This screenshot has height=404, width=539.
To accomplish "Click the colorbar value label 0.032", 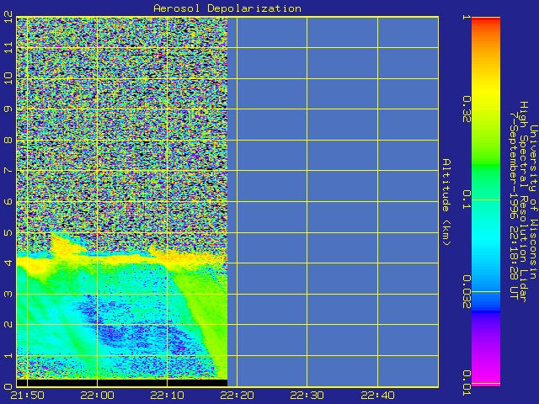I will click(x=467, y=292).
